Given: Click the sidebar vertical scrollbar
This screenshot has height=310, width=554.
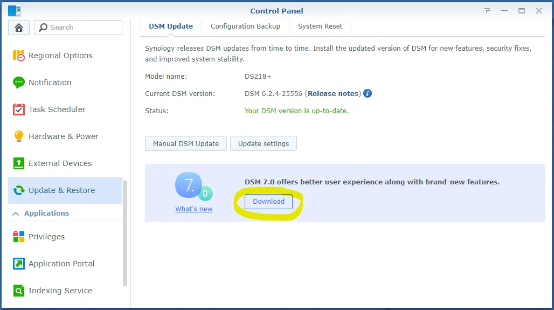Looking at the screenshot, I should (x=124, y=233).
